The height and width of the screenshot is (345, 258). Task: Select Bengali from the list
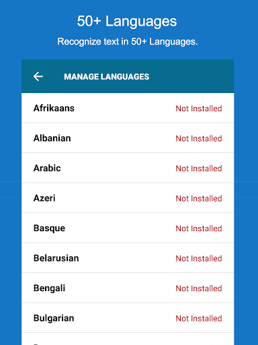coord(128,288)
